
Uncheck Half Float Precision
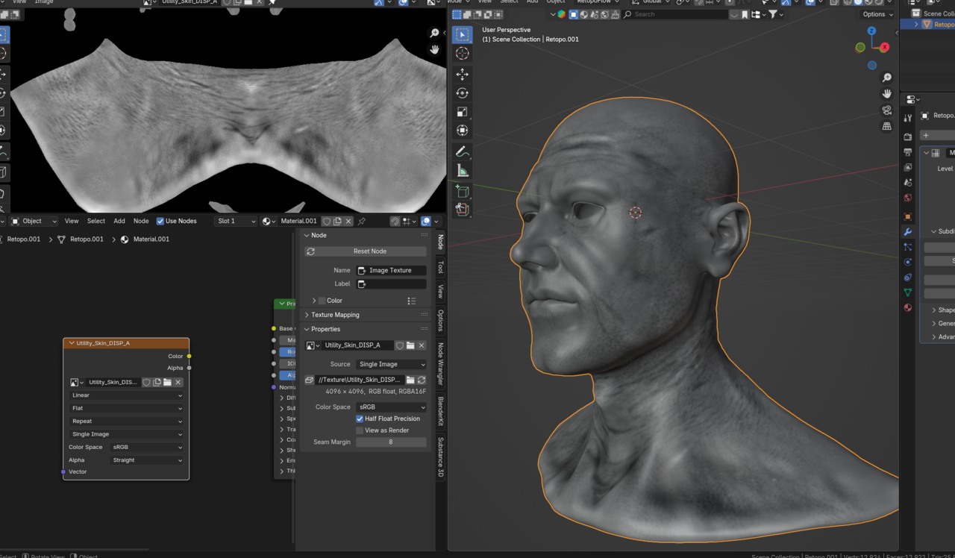(x=360, y=418)
